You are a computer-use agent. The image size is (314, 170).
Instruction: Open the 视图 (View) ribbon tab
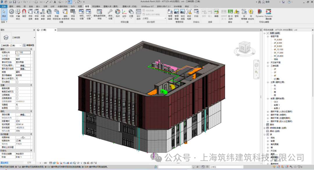click(80, 6)
